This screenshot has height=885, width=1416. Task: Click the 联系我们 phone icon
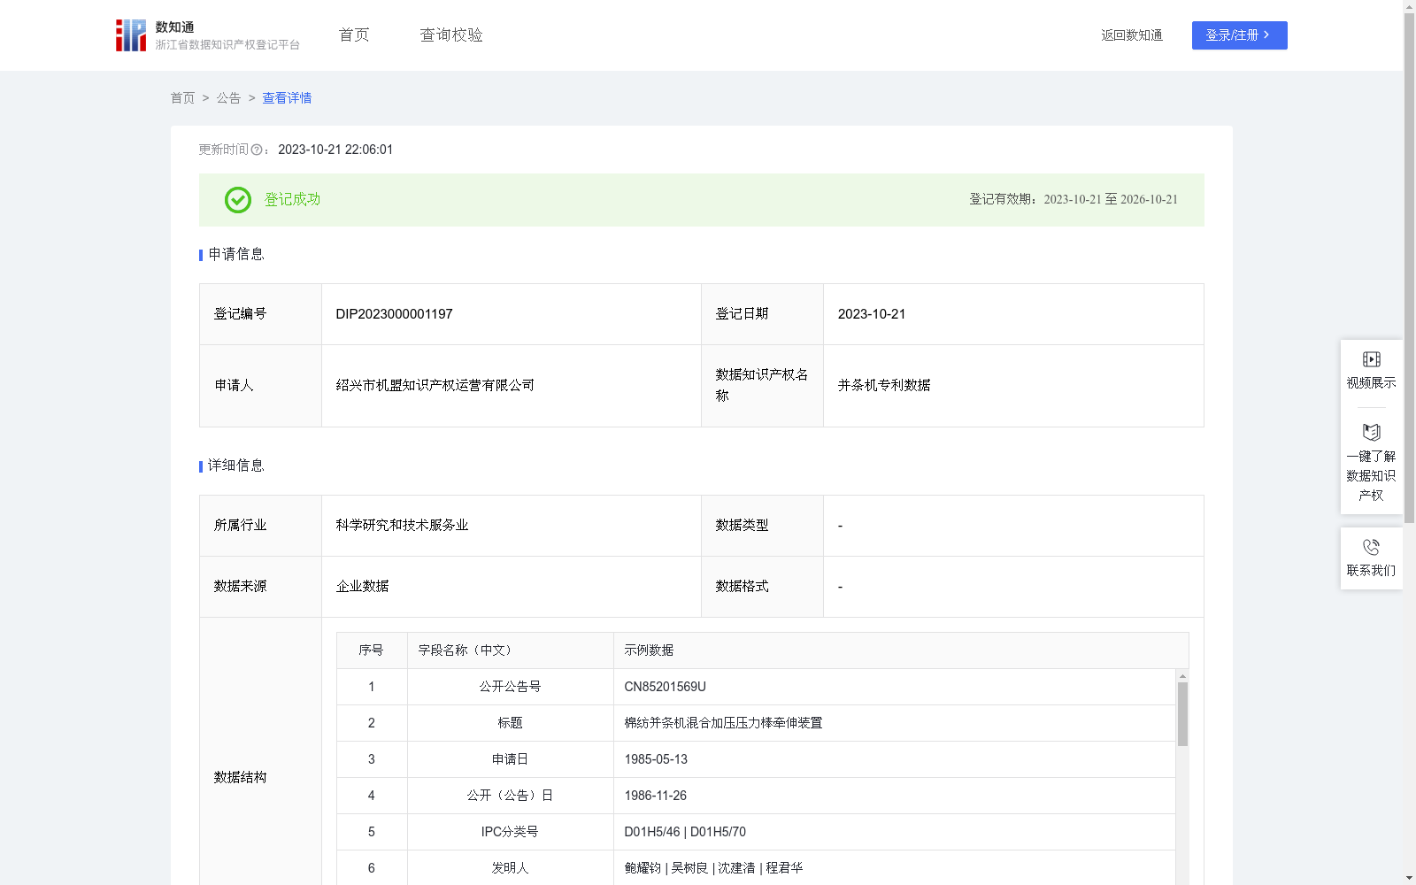pos(1372,547)
